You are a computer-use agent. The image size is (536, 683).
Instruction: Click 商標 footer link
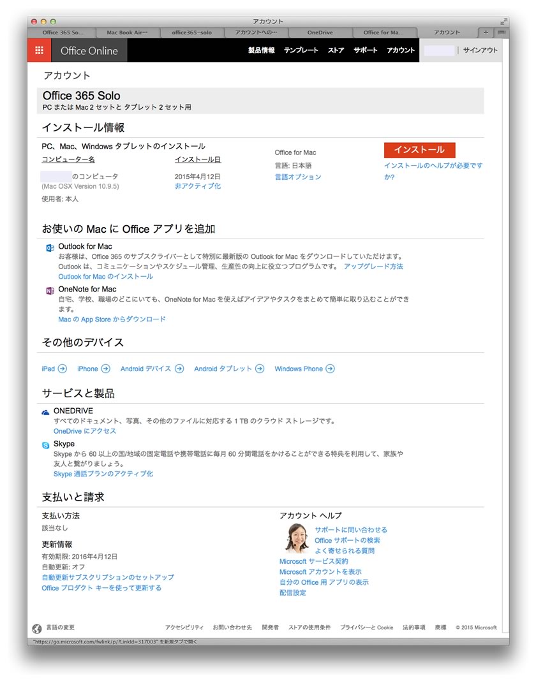pos(440,628)
